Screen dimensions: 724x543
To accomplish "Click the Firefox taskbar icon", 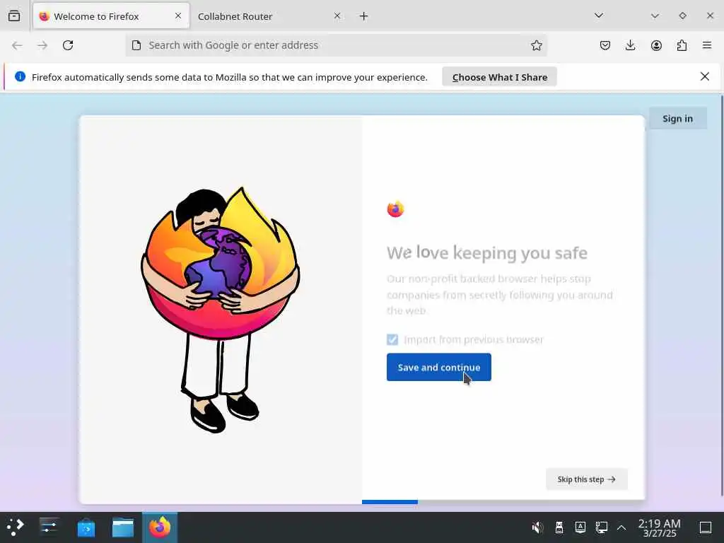I will point(160,527).
